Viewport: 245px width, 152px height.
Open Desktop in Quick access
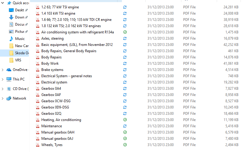coord(19,10)
